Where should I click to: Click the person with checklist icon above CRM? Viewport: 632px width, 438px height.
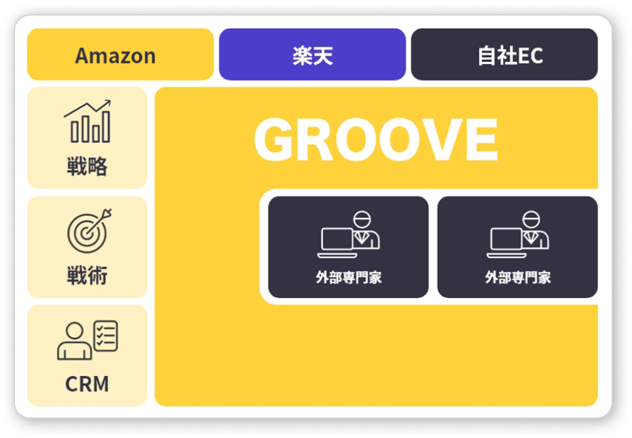coord(87,340)
